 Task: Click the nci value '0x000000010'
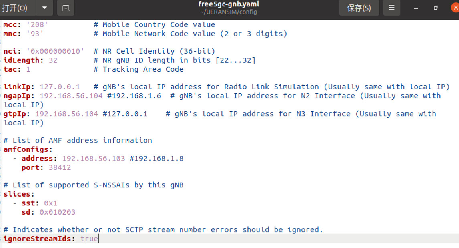(55, 51)
